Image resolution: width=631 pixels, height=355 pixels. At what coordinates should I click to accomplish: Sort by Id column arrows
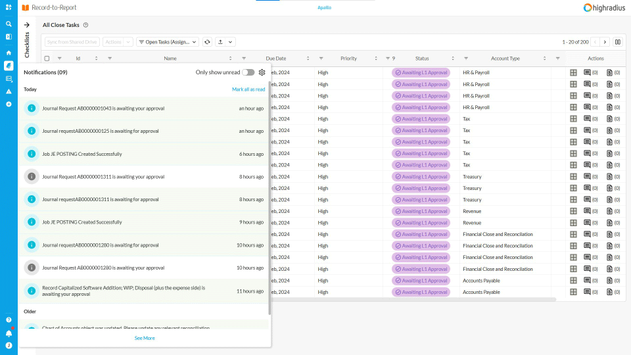[96, 59]
